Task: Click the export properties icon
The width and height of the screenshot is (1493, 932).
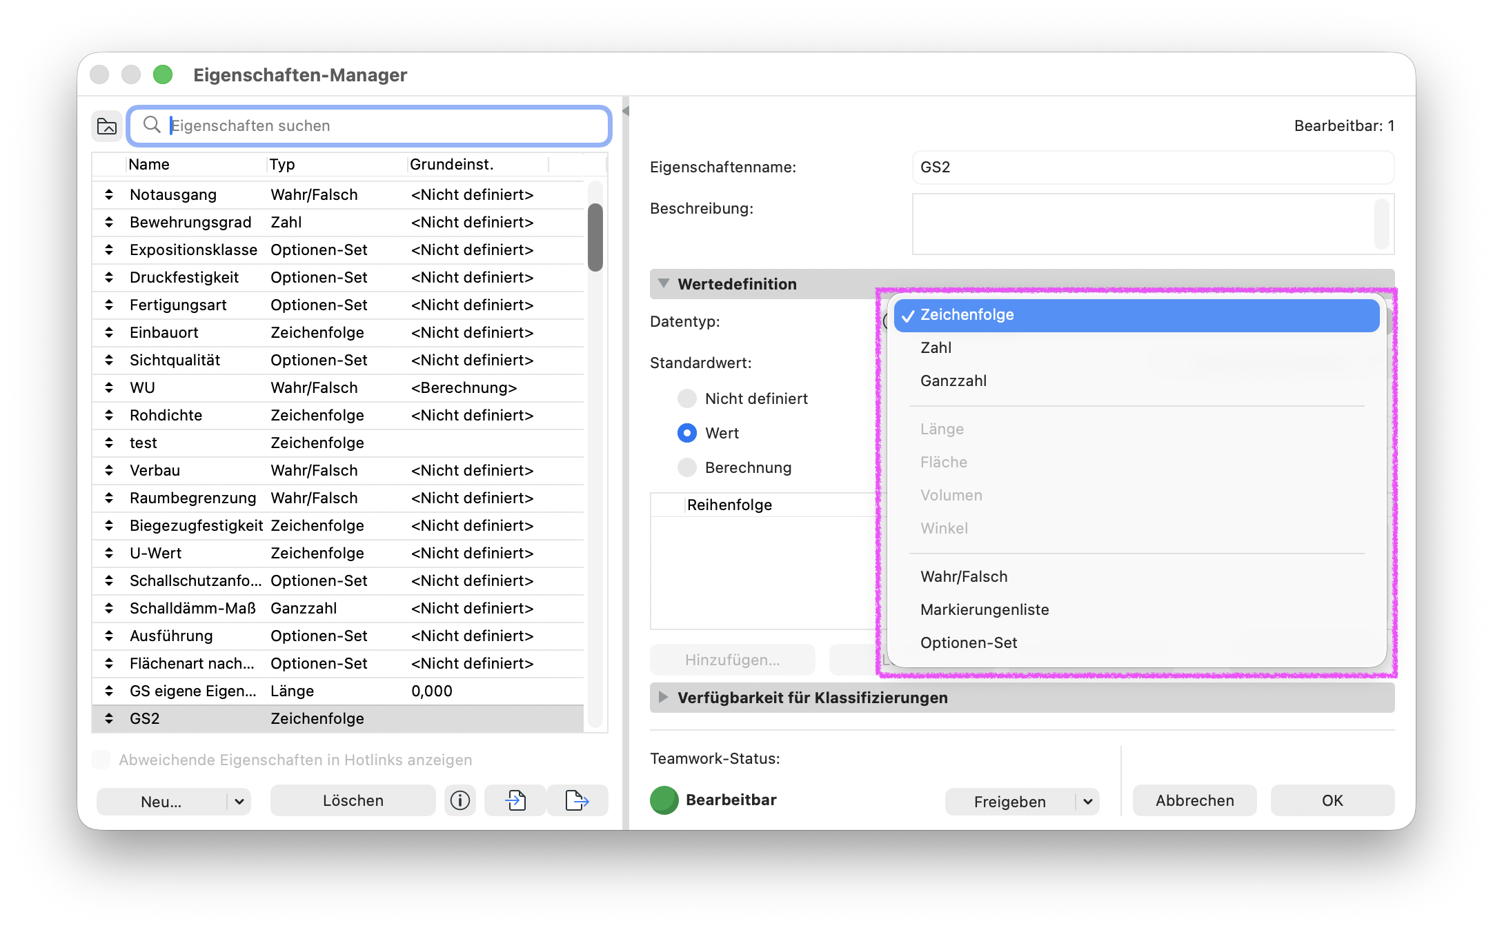Action: pyautogui.click(x=577, y=800)
